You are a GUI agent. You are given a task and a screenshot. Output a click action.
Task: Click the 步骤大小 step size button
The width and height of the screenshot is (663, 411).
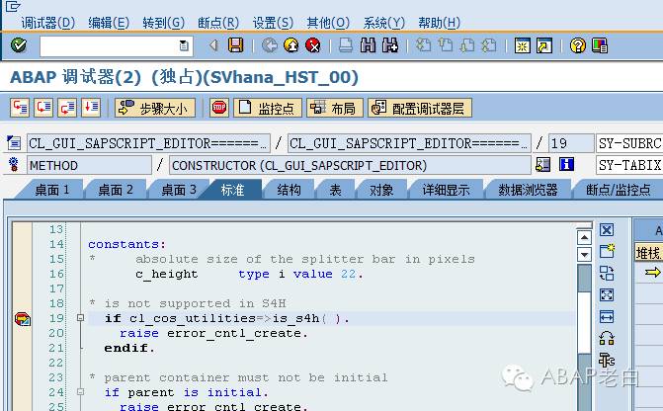tap(155, 108)
